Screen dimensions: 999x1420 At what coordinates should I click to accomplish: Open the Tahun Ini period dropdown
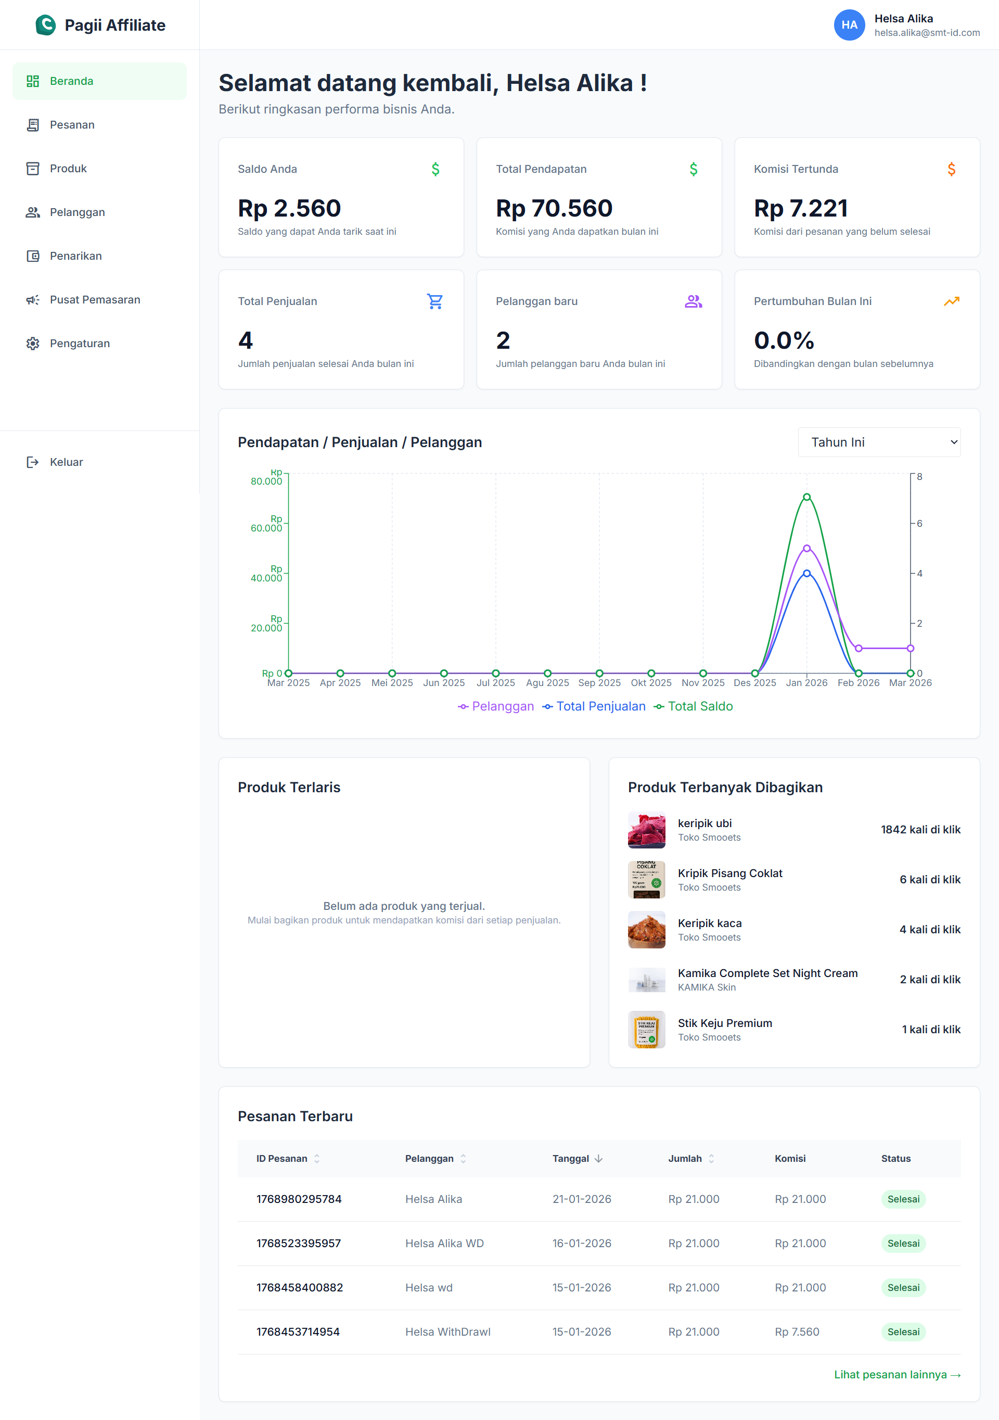[879, 442]
